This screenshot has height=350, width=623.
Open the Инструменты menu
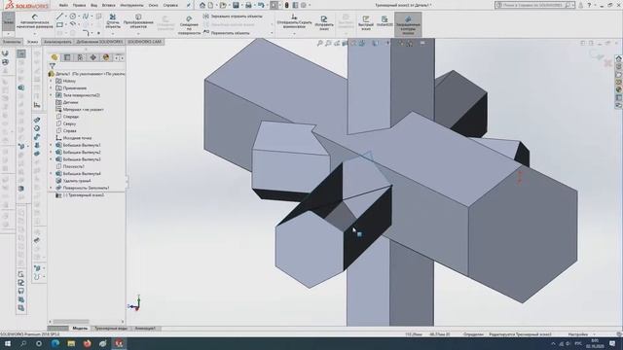coord(132,6)
